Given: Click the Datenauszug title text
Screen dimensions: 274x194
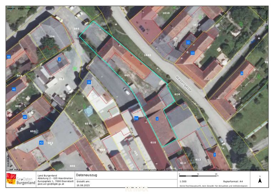Looking at the screenshot, I should [86, 175].
